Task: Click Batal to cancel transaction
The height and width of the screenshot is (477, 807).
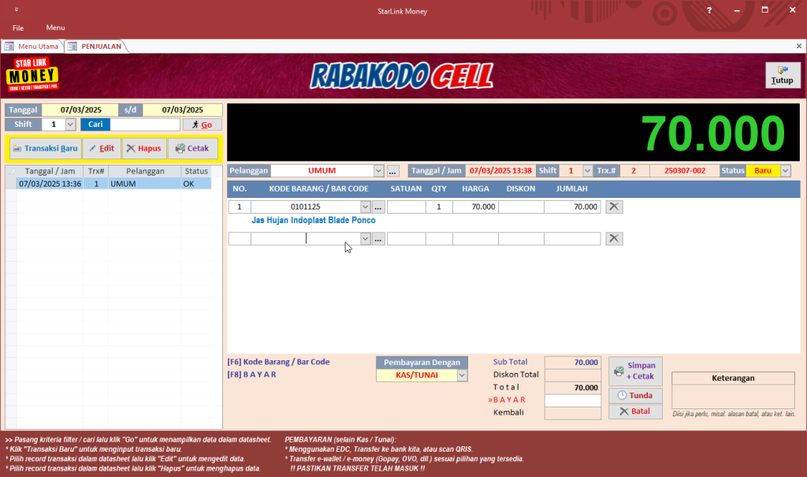Action: point(635,412)
